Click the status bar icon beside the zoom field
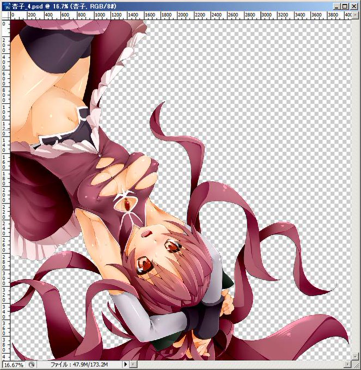The image size is (361, 370). (x=32, y=365)
